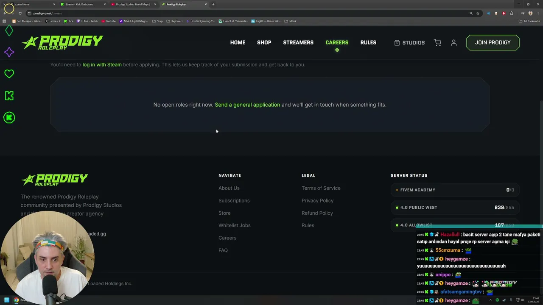Screen dimensions: 543x305
Task: Click the log in with Steam link
Action: click(102, 65)
